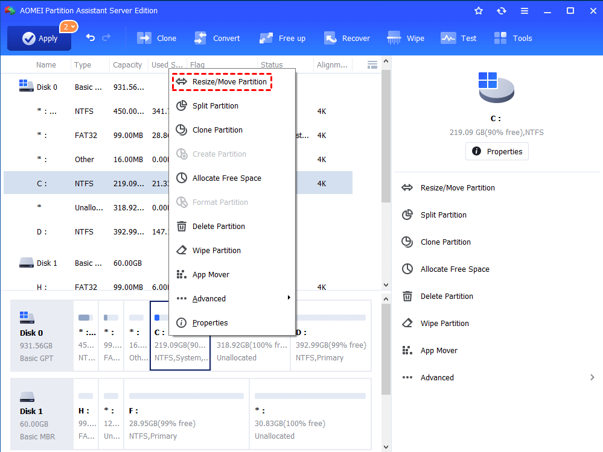Click the Wipe Partition eraser icon in the right panel
603x452 pixels.
(x=407, y=324)
